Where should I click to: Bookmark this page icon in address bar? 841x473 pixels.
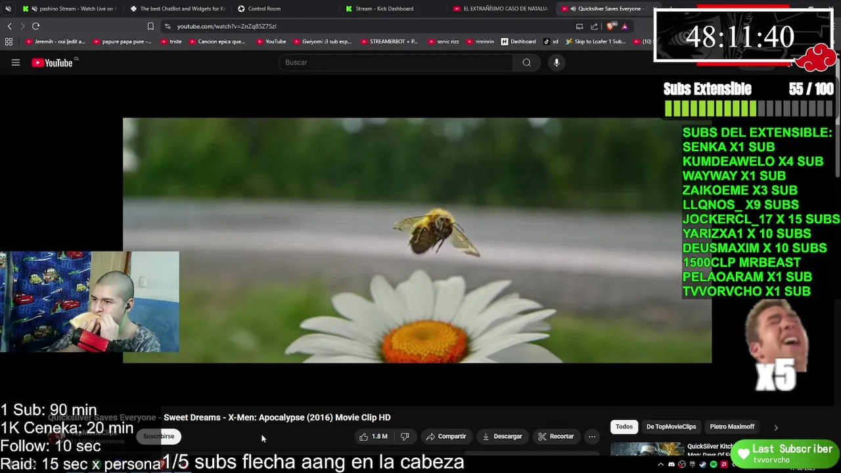[x=150, y=26]
